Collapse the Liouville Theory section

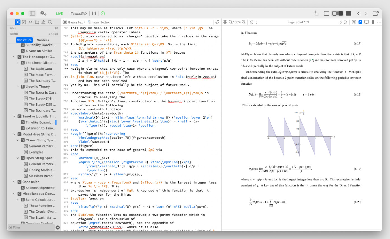pyautogui.click(x=18, y=87)
